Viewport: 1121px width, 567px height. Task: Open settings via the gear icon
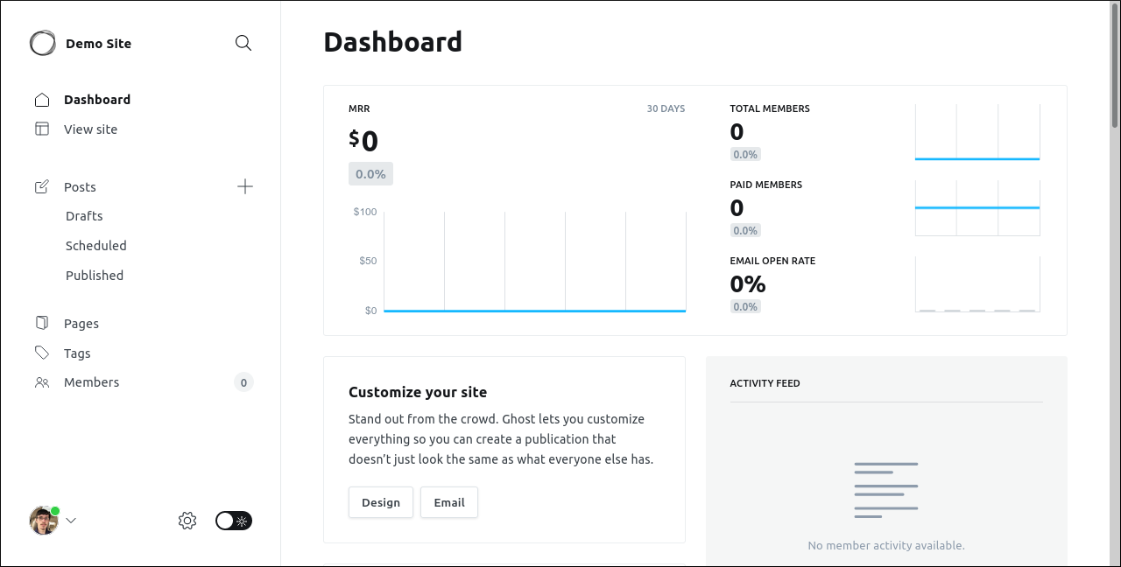click(x=187, y=521)
